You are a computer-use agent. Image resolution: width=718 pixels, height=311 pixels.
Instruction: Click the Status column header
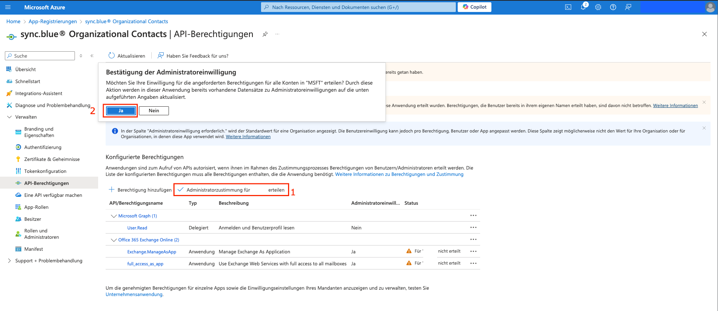click(411, 203)
